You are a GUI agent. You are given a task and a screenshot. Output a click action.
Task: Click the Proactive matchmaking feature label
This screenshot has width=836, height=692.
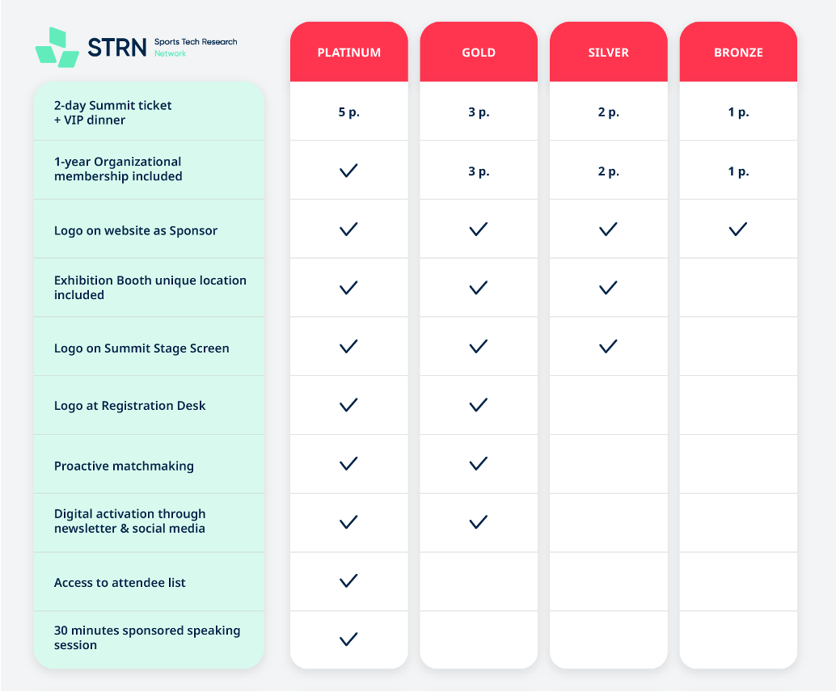[124, 466]
